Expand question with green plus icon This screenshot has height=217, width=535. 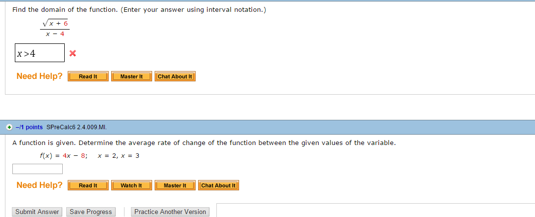(x=9, y=127)
